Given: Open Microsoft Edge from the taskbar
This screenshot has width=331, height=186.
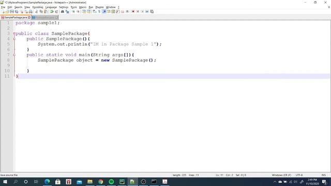Looking at the screenshot, I should 47,181.
